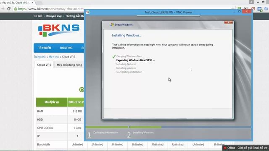Screen dimensions: 269x151
Task: Click the 1 Core value cell
Action: click(x=77, y=128)
